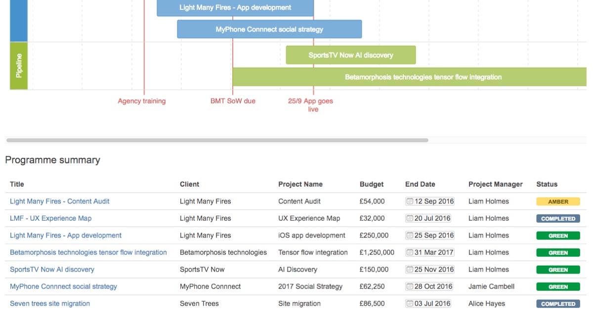Open the date picker for 25 Sep 2016

[x=409, y=235]
